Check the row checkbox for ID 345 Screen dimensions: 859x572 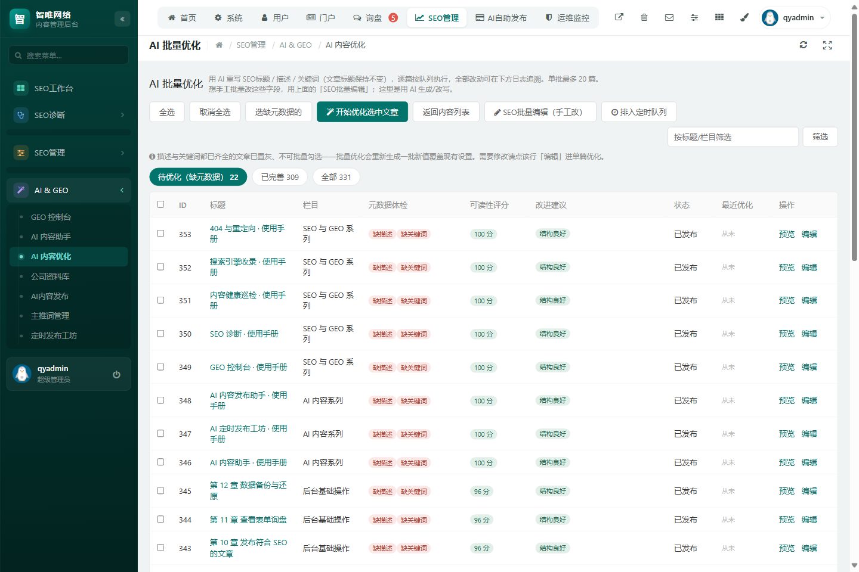pos(160,491)
